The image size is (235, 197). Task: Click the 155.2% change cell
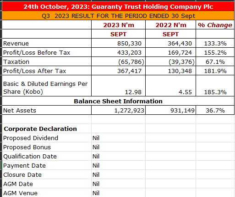point(215,52)
